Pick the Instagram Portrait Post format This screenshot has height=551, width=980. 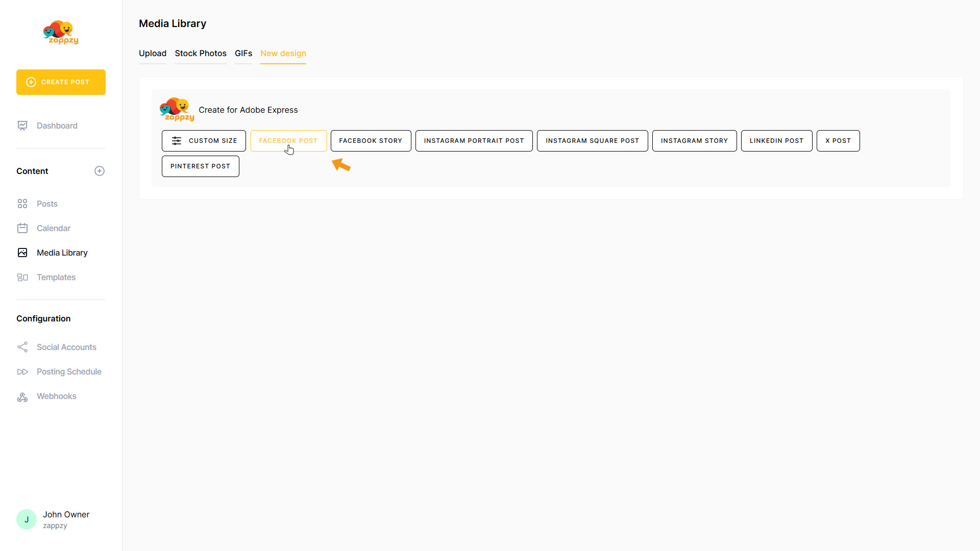[474, 141]
